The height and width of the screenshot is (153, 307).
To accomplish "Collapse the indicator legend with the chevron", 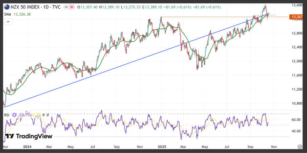I will (8, 22).
